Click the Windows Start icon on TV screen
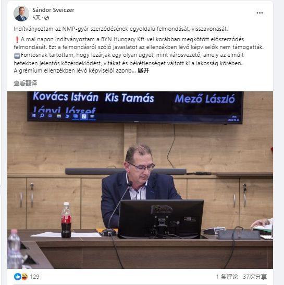Screen dimensions: 284x285 tap(34, 115)
